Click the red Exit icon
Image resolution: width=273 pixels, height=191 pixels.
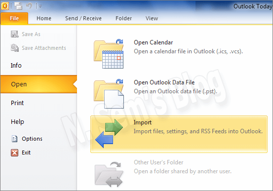pyautogui.click(x=14, y=153)
